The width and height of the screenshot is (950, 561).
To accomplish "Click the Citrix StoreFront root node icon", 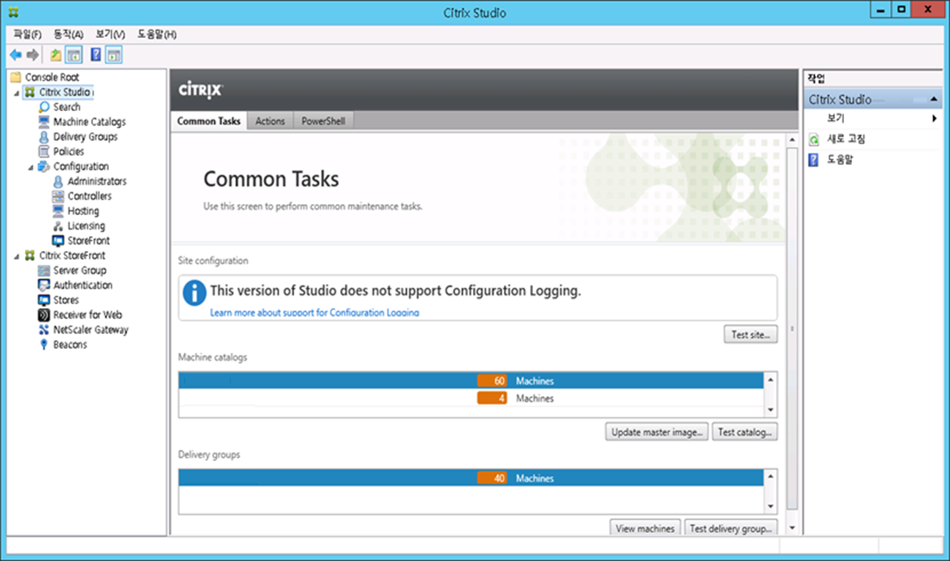I will pos(29,255).
